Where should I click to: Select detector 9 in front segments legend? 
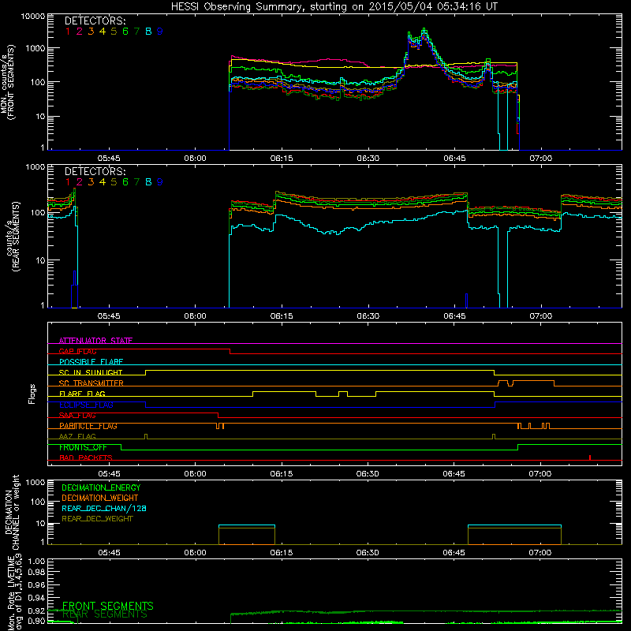coord(160,32)
